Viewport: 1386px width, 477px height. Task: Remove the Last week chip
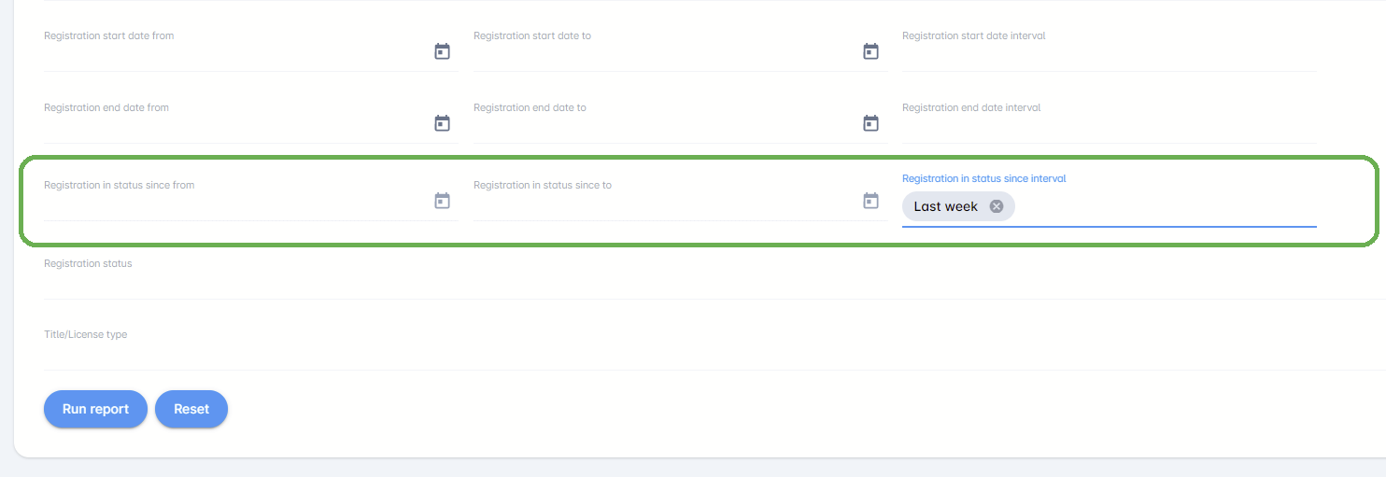[x=997, y=206]
